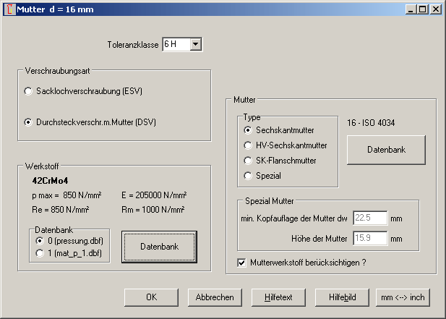Screen dimensions: 446x319
Task: Select SK-Flanschmutter nut type
Action: click(x=249, y=161)
